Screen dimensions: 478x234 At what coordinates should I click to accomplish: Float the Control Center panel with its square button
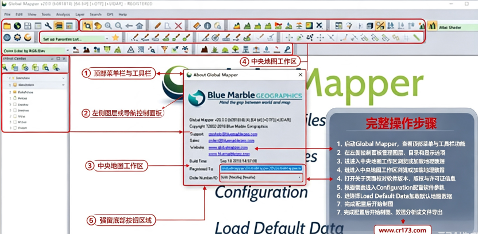coord(59,58)
